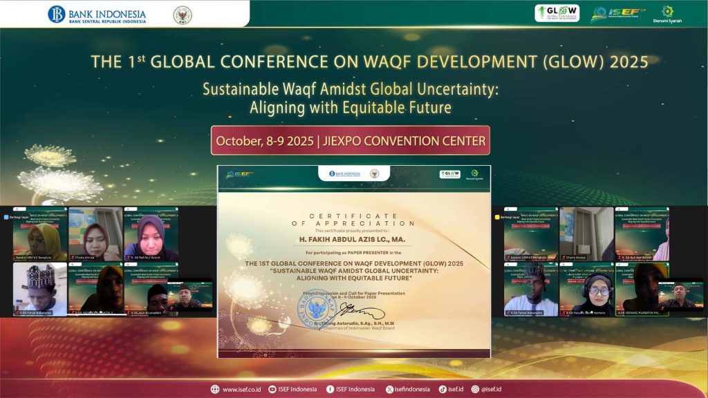Image resolution: width=708 pixels, height=398 pixels.
Task: Click H. Fakih Abdul Azis name on certificate
Action: point(354,240)
